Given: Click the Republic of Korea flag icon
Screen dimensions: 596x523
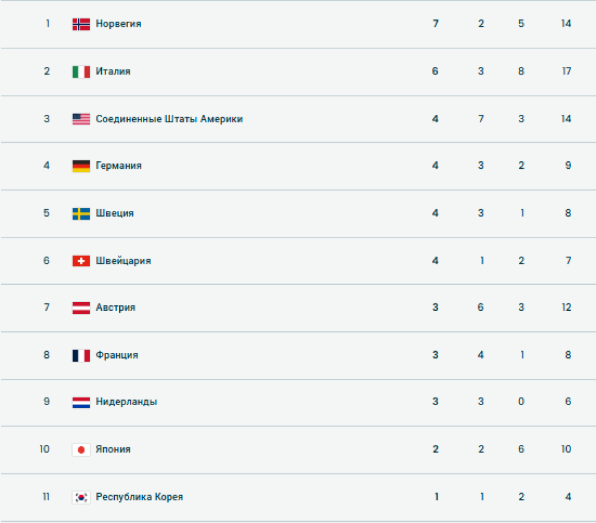Looking at the screenshot, I should coord(81,497).
